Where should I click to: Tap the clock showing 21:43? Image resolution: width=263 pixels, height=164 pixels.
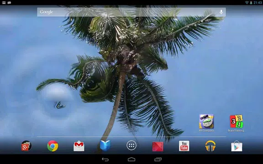(x=258, y=3)
